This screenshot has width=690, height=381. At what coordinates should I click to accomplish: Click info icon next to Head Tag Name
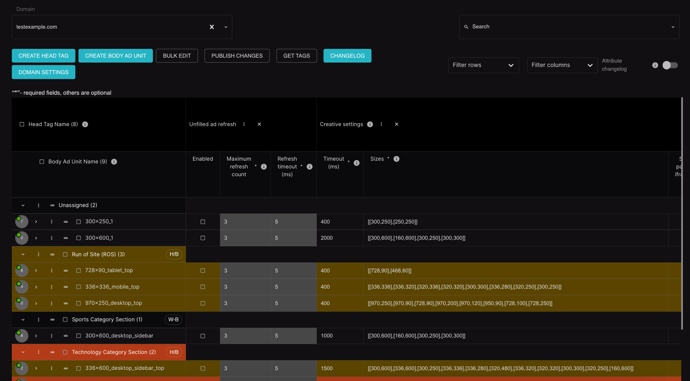coord(85,124)
